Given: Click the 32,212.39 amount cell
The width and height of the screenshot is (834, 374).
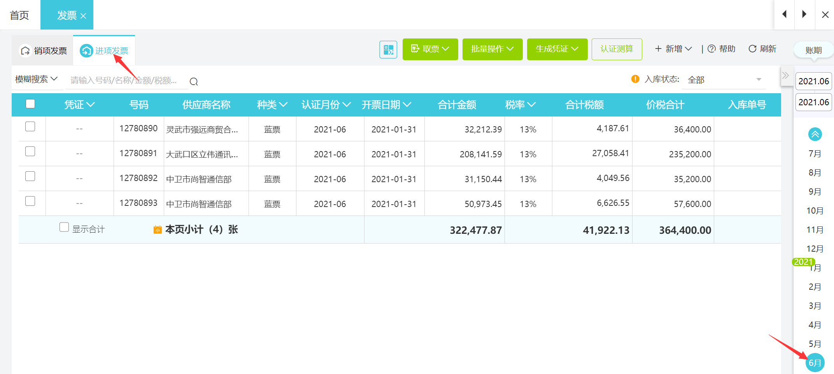Looking at the screenshot, I should pos(483,129).
